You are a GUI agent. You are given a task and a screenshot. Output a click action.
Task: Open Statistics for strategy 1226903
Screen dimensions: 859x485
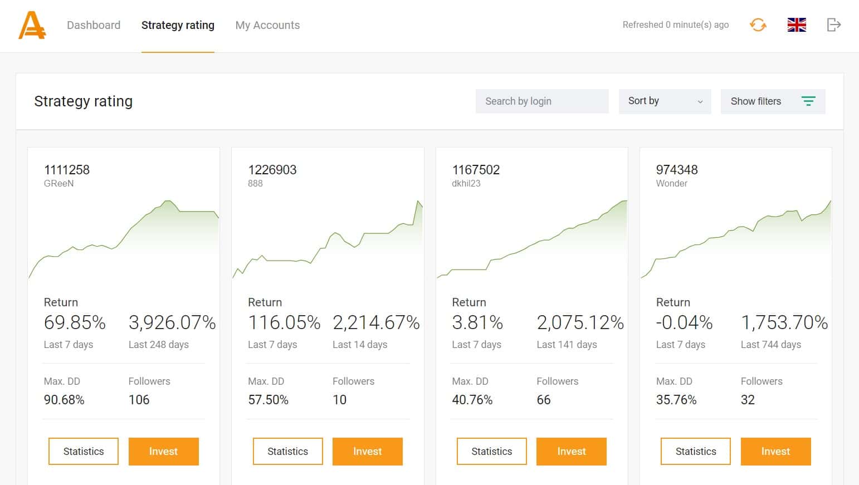(287, 451)
